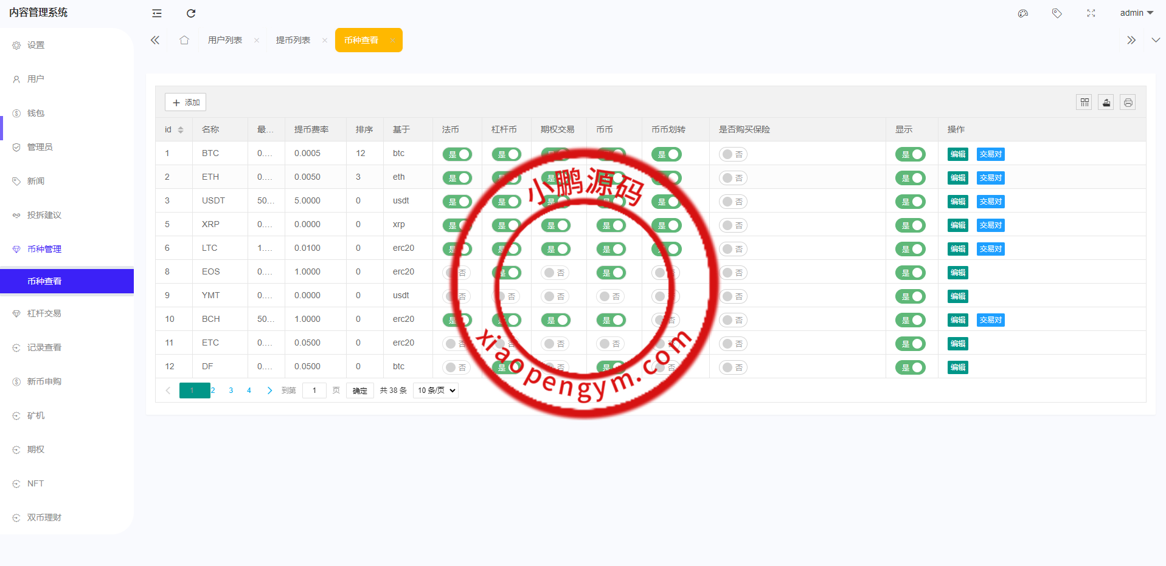Click the page number input field

314,390
